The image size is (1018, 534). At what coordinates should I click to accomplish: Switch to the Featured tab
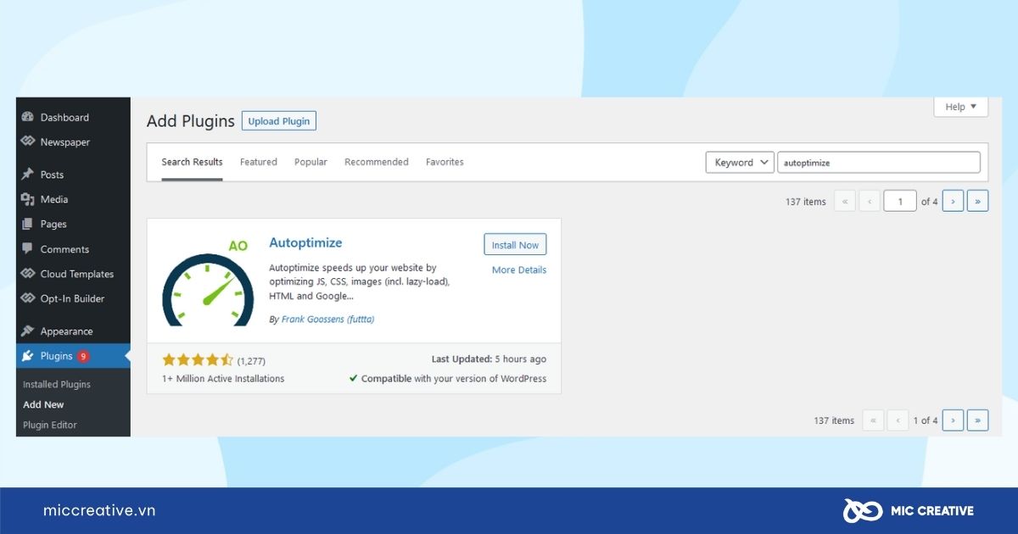pyautogui.click(x=259, y=162)
